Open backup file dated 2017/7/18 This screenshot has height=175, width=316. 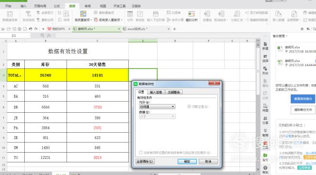coord(296,49)
